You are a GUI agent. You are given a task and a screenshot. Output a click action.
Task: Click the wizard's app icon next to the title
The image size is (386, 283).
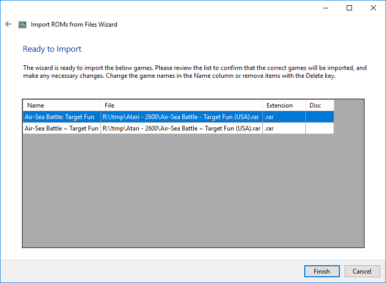coord(23,25)
